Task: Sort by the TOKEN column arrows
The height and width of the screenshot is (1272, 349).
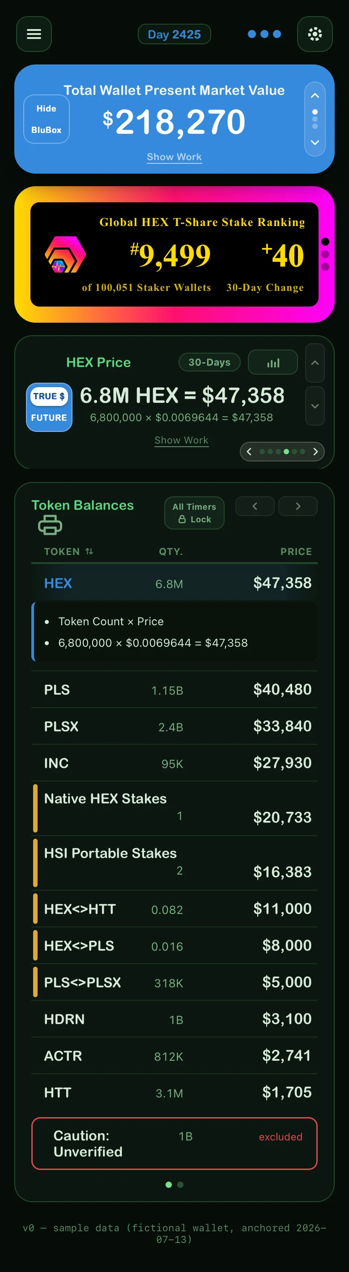Action: pyautogui.click(x=89, y=551)
